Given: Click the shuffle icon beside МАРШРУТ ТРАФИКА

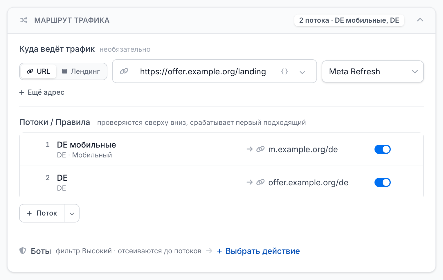Looking at the screenshot, I should click(x=24, y=20).
